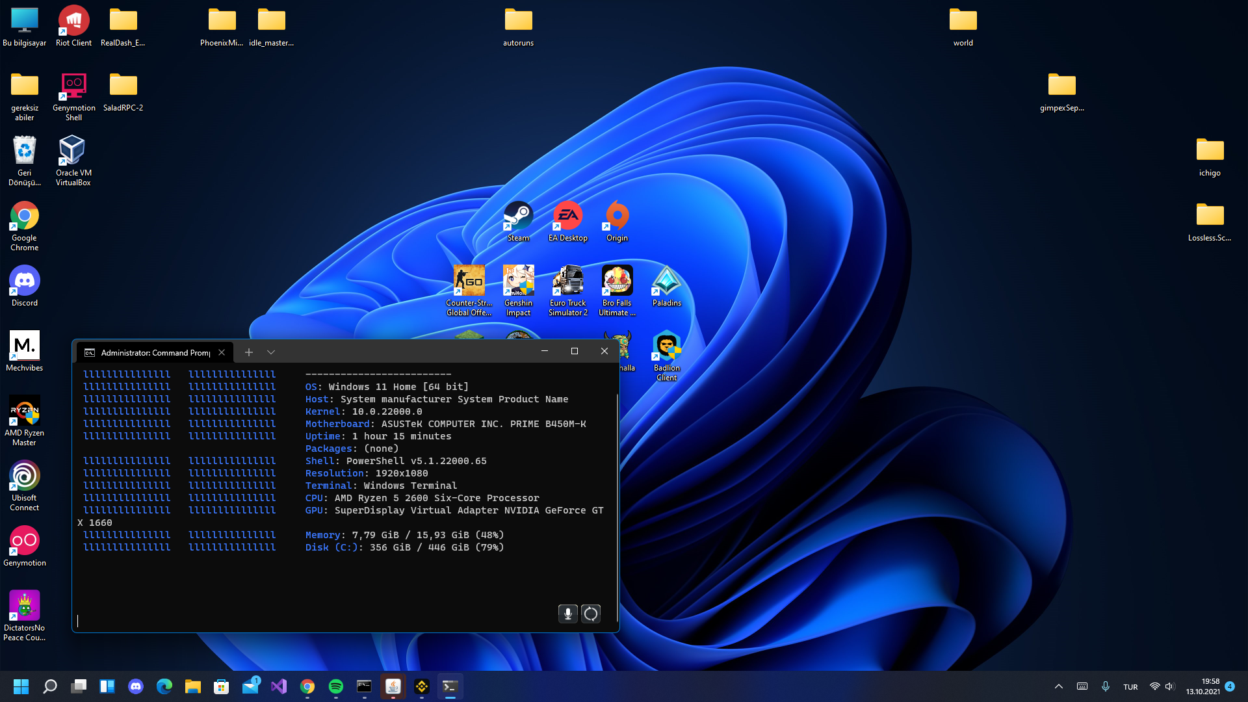Select the PhoenixMi... folder

coord(222,26)
